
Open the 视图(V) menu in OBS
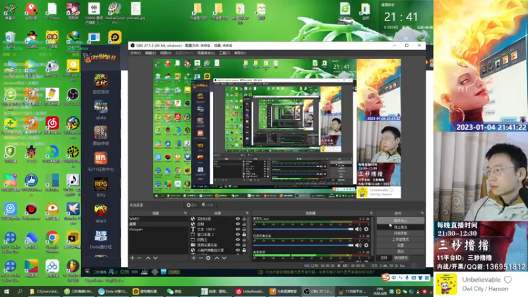click(166, 53)
